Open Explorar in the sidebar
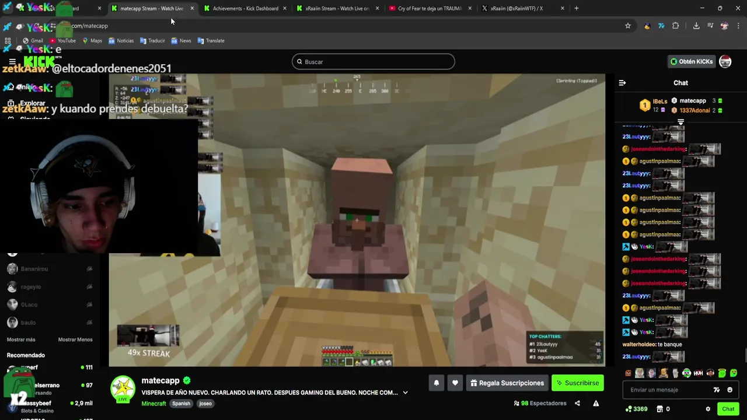The height and width of the screenshot is (420, 747). (32, 103)
